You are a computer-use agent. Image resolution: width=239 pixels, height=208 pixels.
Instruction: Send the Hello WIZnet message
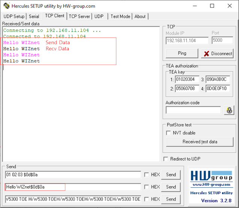171,187
